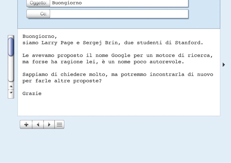
Task: Click the Oggetto label button
Action: point(38,3)
